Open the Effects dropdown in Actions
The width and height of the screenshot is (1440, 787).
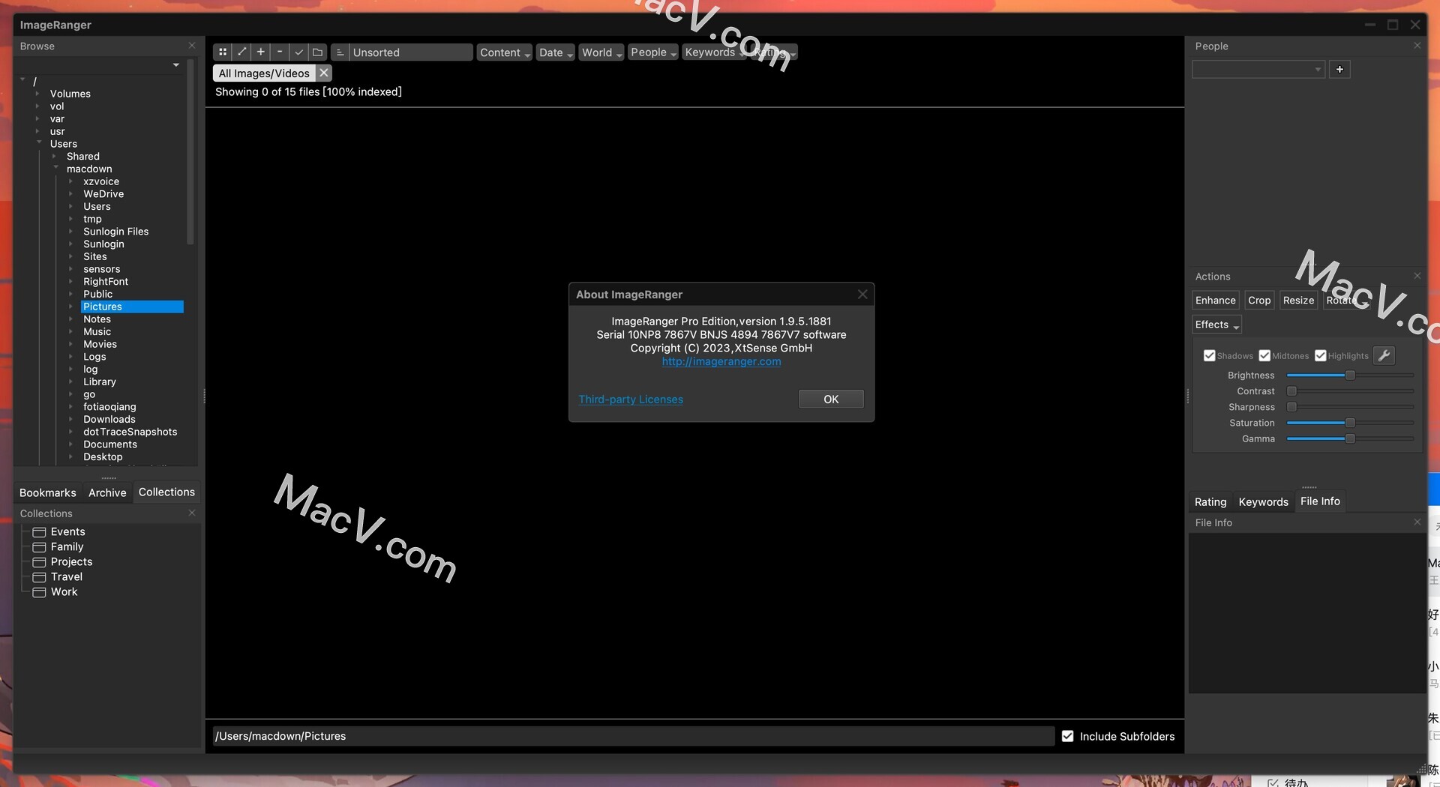tap(1216, 325)
